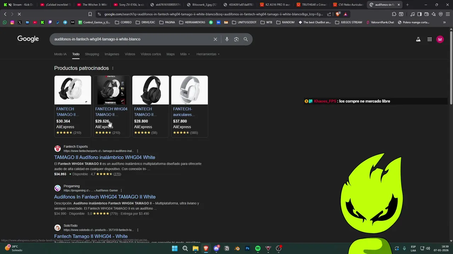Open the UNITY/GODOT bookmarks folder
Viewport: 453px width, 254px height.
click(244, 22)
